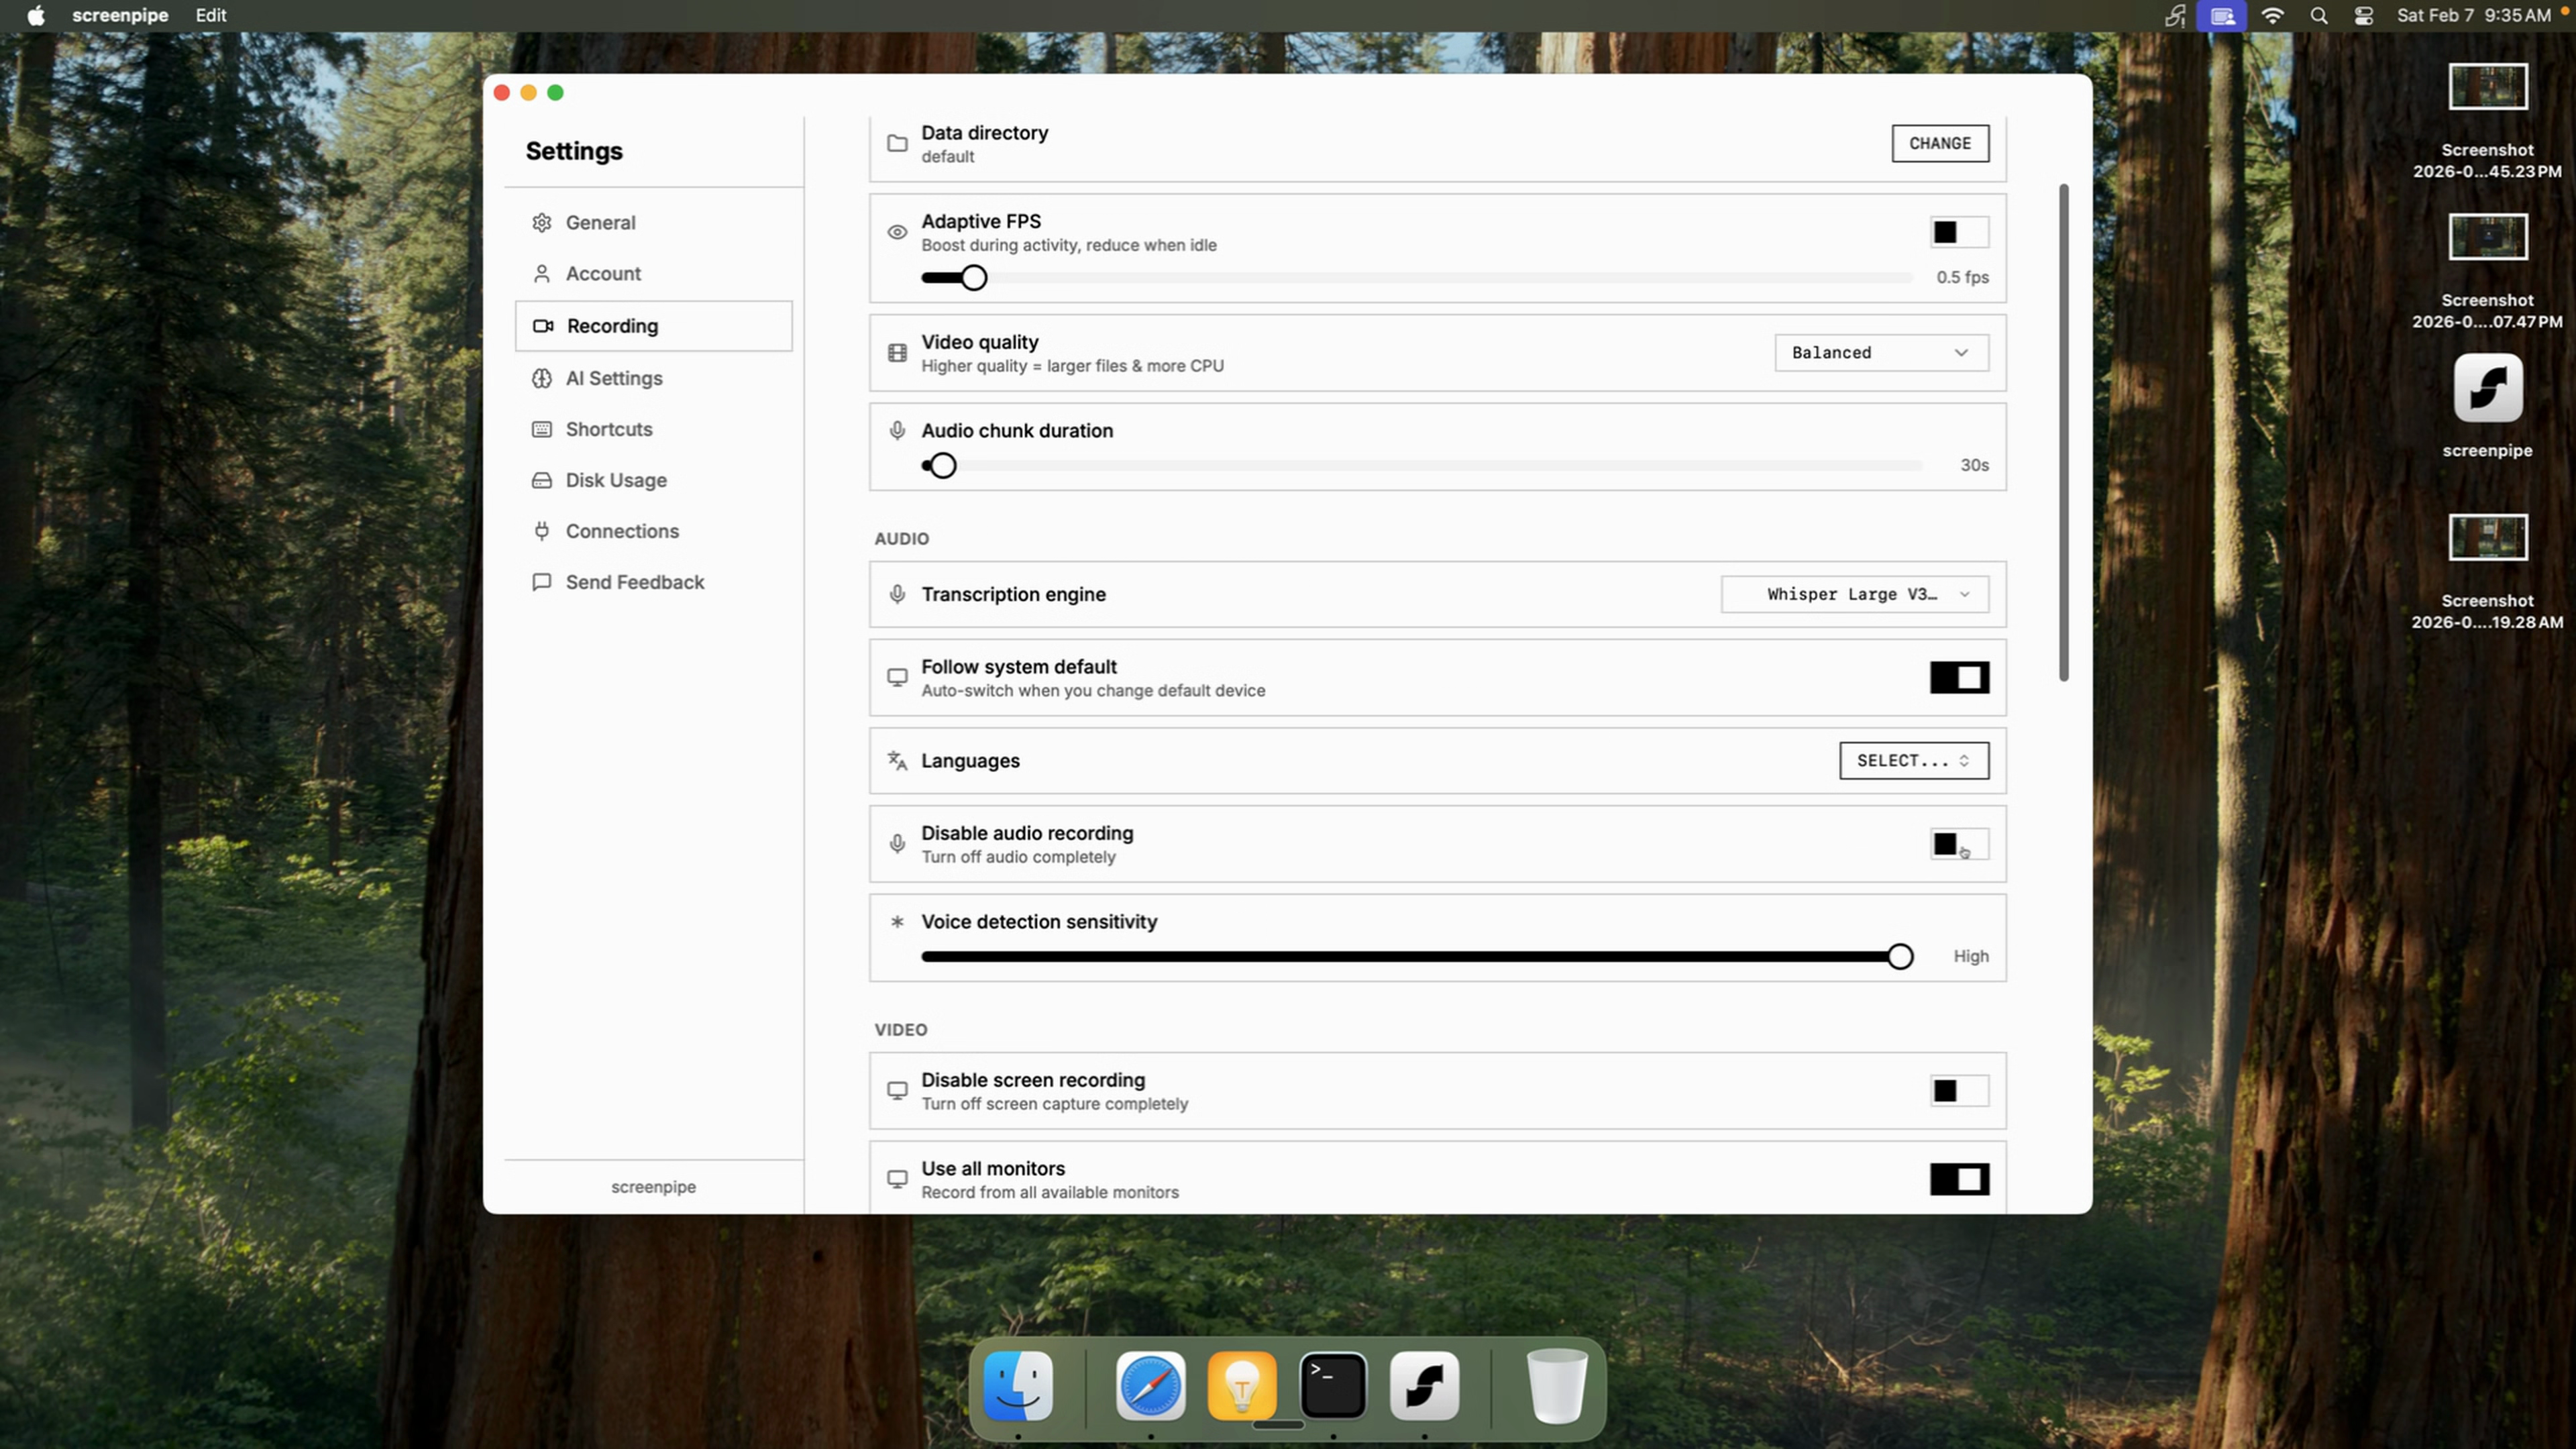This screenshot has width=2576, height=1449.
Task: Click the Spotlight search icon
Action: (x=2318, y=15)
